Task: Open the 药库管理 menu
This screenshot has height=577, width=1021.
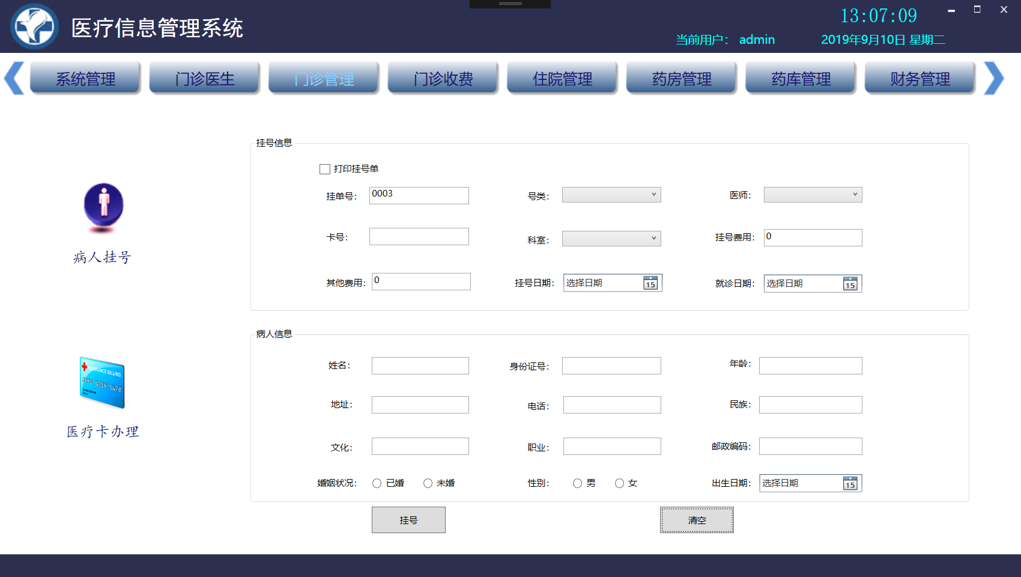Action: coord(801,78)
